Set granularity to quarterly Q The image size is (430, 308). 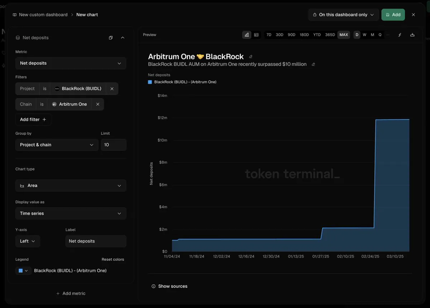click(380, 35)
